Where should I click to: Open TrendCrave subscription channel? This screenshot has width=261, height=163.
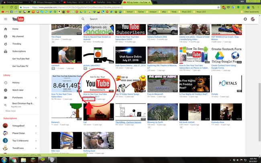pos(18,148)
